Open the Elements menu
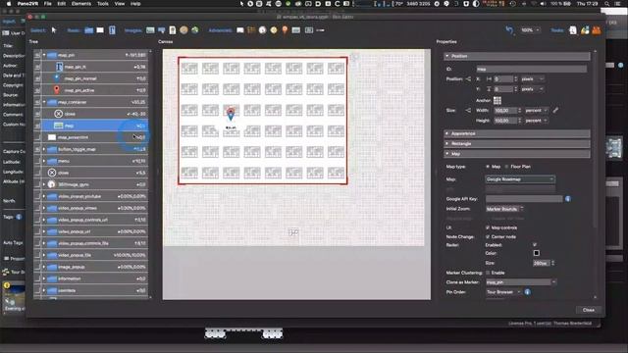Image resolution: width=628 pixels, height=353 pixels. click(x=81, y=4)
